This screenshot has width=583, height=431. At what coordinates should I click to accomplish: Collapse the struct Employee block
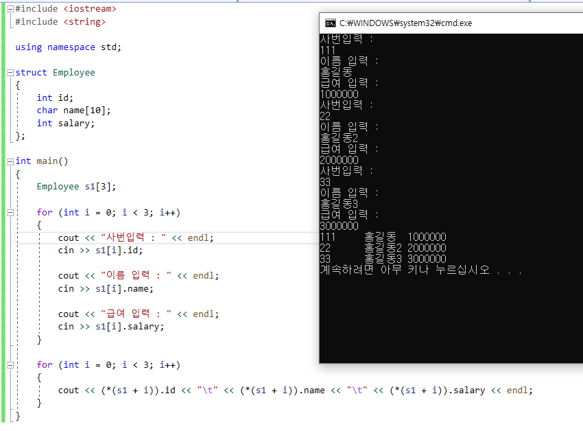pos(10,73)
